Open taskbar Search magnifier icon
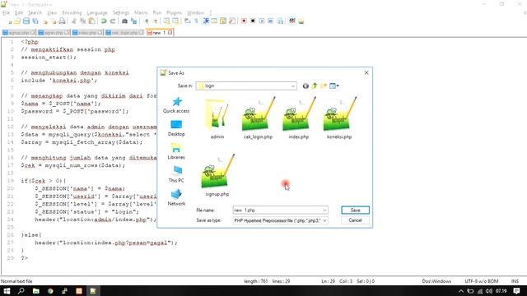The image size is (527, 296). click(21, 291)
